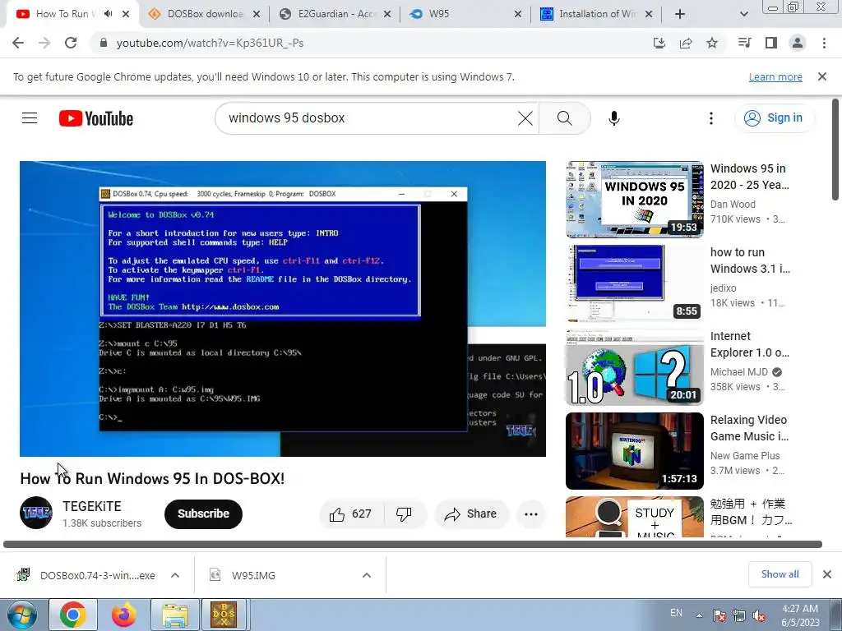This screenshot has width=842, height=631.
Task: Toggle the Chrome side panel icon
Action: pyautogui.click(x=771, y=43)
